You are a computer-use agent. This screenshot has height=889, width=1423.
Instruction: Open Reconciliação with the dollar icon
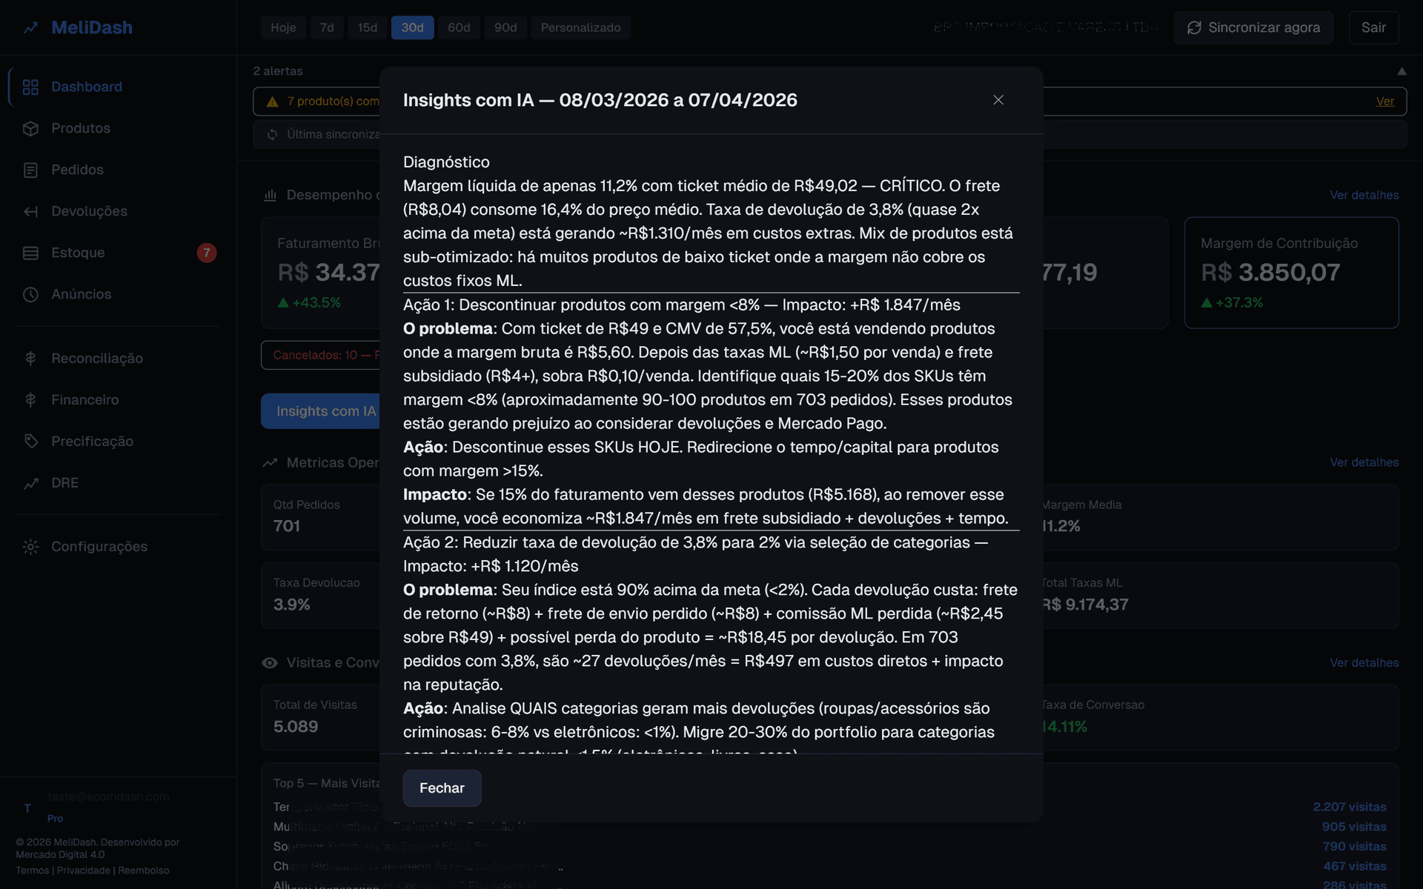coord(30,358)
